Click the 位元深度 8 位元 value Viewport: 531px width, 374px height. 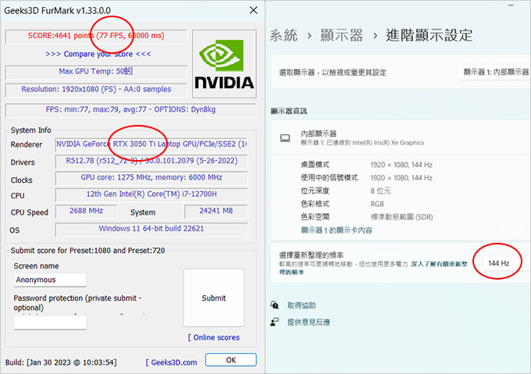380,191
